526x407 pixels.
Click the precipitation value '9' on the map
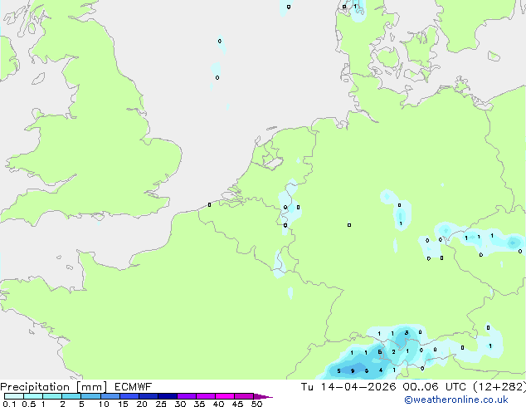[x=353, y=371]
